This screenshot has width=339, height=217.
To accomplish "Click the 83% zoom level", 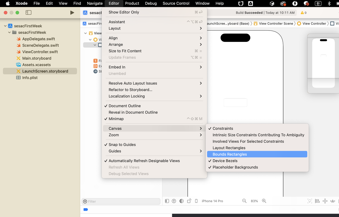I will coord(254,201).
